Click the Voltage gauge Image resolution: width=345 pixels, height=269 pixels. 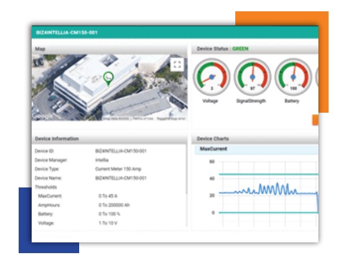(x=211, y=78)
